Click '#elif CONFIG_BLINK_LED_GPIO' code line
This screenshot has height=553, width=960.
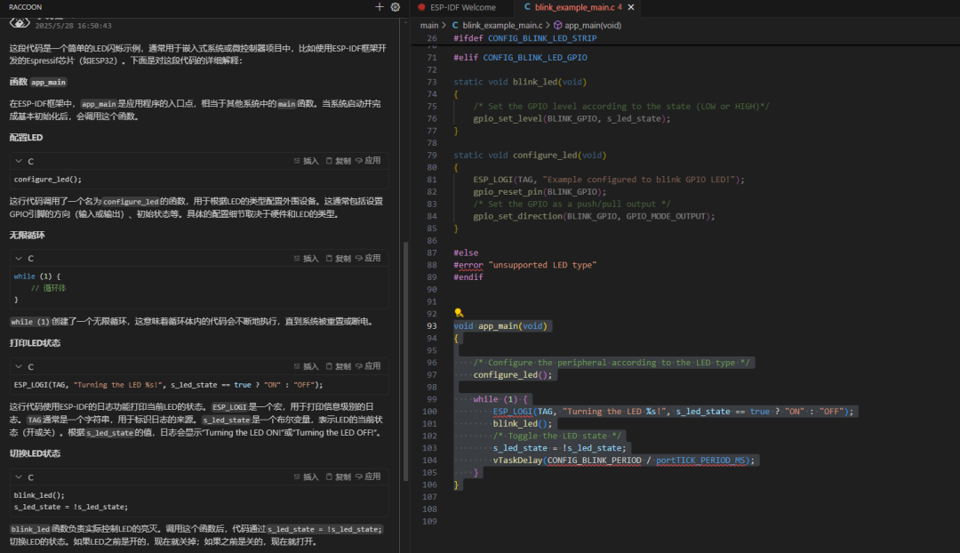click(x=520, y=58)
